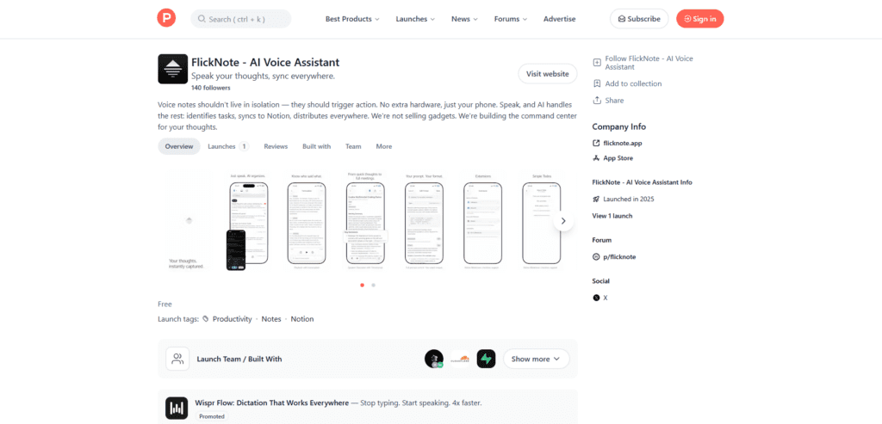Click the FlickNote - AI Voice Assistant title
882x424 pixels.
point(265,62)
